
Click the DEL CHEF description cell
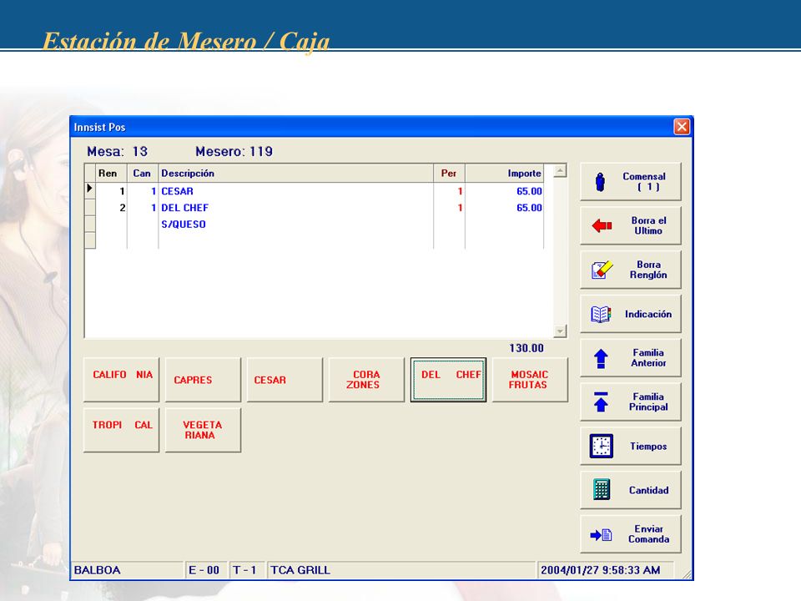(x=295, y=208)
